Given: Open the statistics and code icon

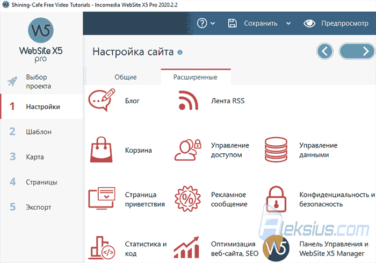Looking at the screenshot, I should [102, 248].
